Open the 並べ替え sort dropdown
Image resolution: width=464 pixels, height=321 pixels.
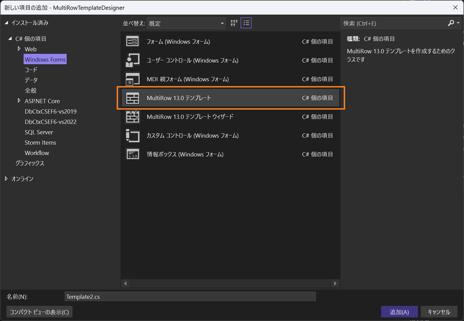pos(186,24)
